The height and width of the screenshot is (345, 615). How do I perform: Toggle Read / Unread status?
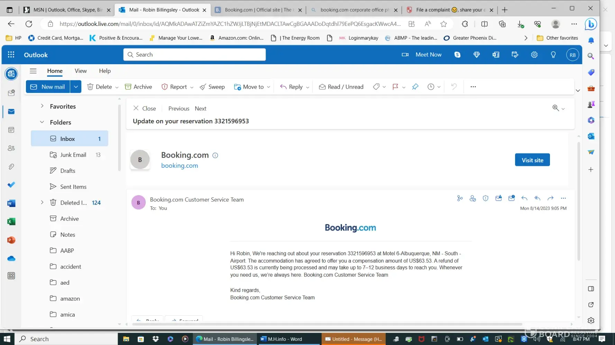coord(341,87)
